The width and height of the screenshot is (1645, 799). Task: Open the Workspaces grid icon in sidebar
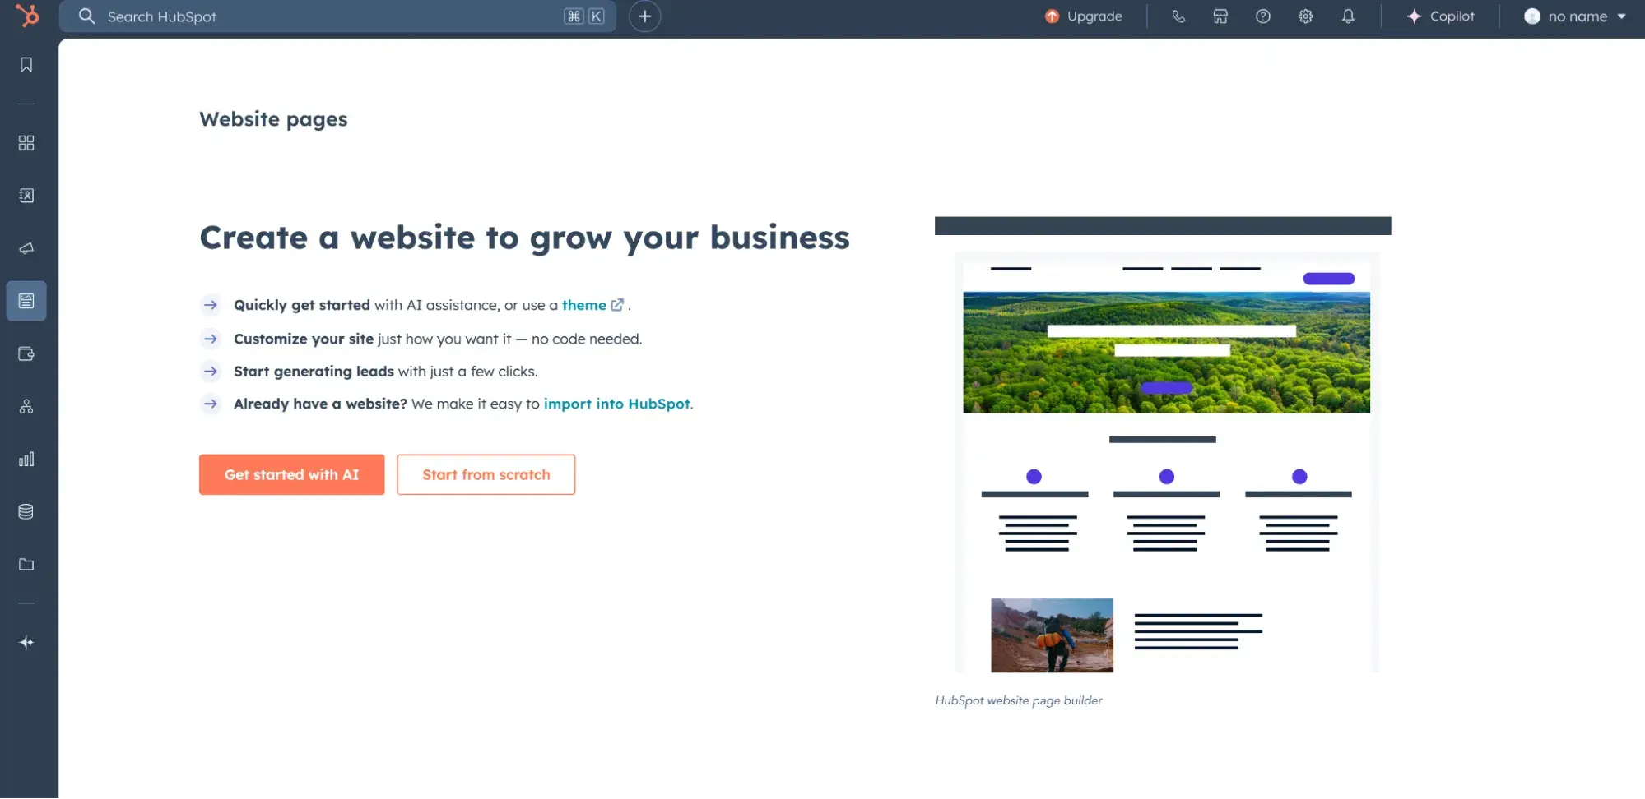point(26,143)
